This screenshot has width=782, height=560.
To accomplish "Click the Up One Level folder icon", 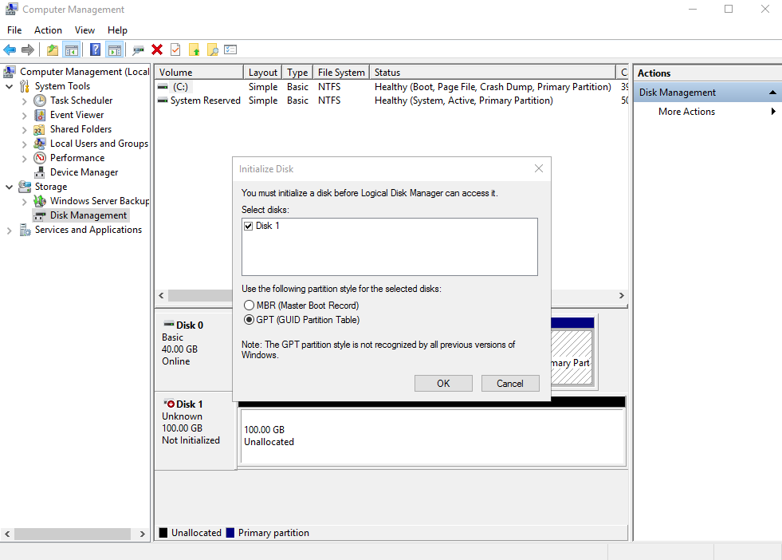I will click(x=53, y=49).
